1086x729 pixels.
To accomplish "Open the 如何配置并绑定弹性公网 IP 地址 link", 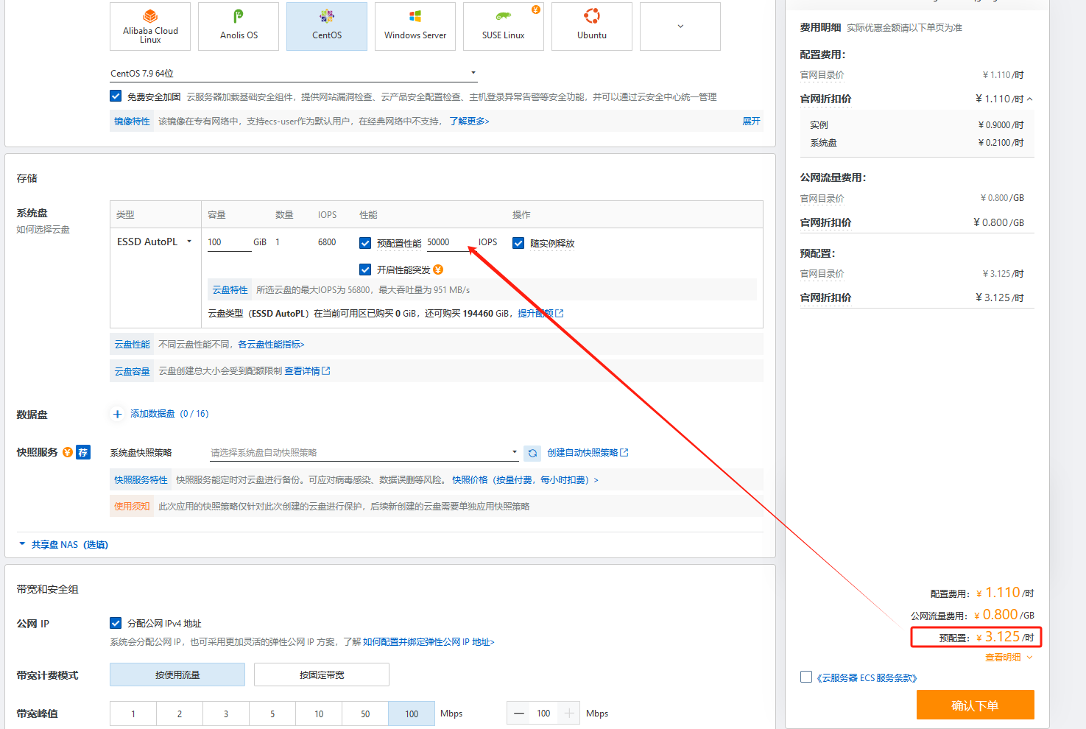I will click(429, 642).
